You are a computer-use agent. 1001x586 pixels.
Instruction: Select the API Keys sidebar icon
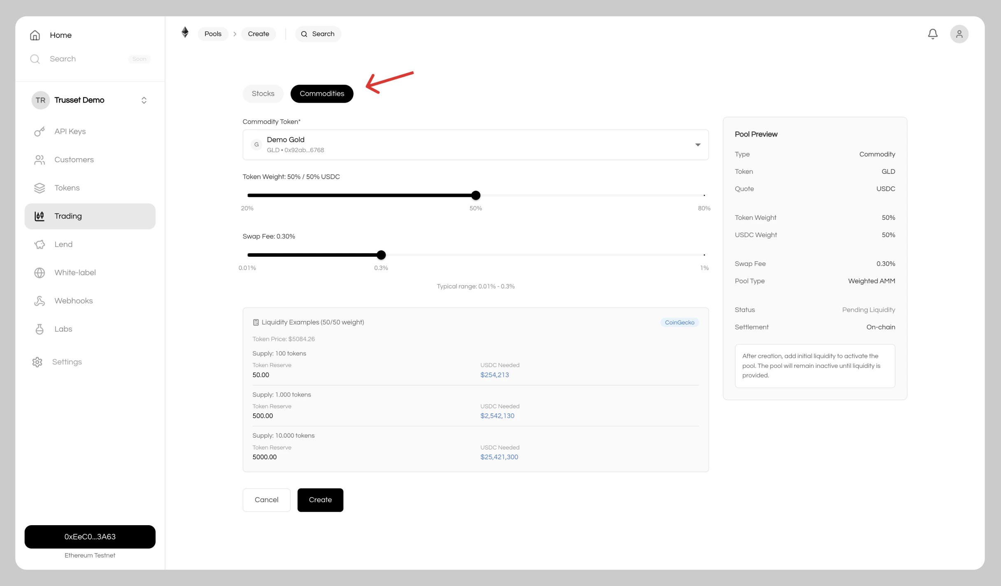pos(39,131)
